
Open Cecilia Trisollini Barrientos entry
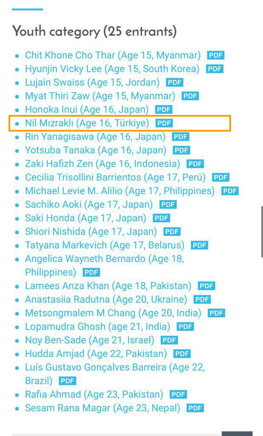pos(115,178)
